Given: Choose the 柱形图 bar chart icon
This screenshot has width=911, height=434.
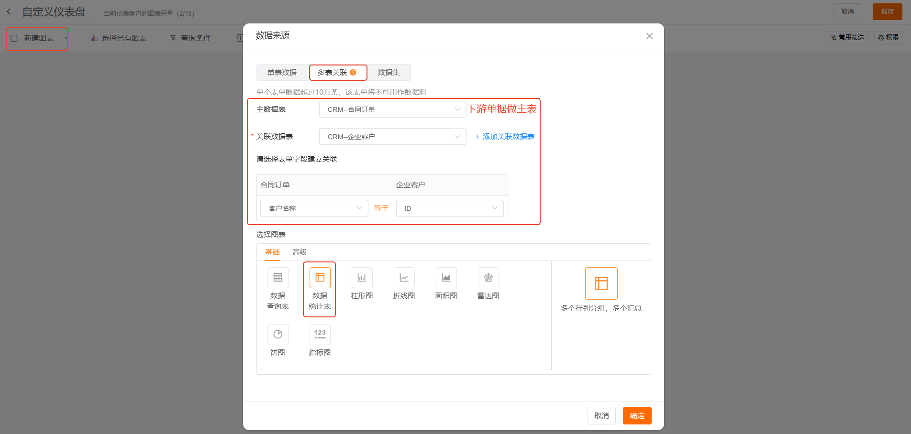Looking at the screenshot, I should coord(362,278).
